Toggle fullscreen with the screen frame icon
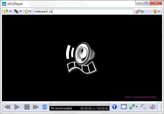This screenshot has width=164, height=114. (x=124, y=107)
